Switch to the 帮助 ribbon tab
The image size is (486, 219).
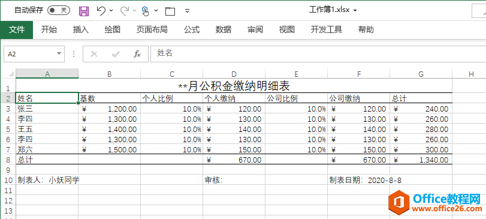[366, 30]
